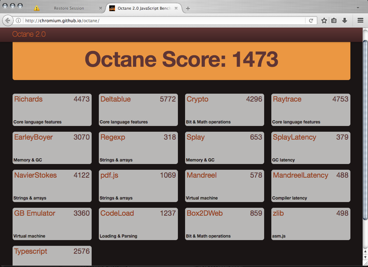The image size is (368, 267).
Task: Expand the tab list dropdown arrow
Action: (358, 8)
